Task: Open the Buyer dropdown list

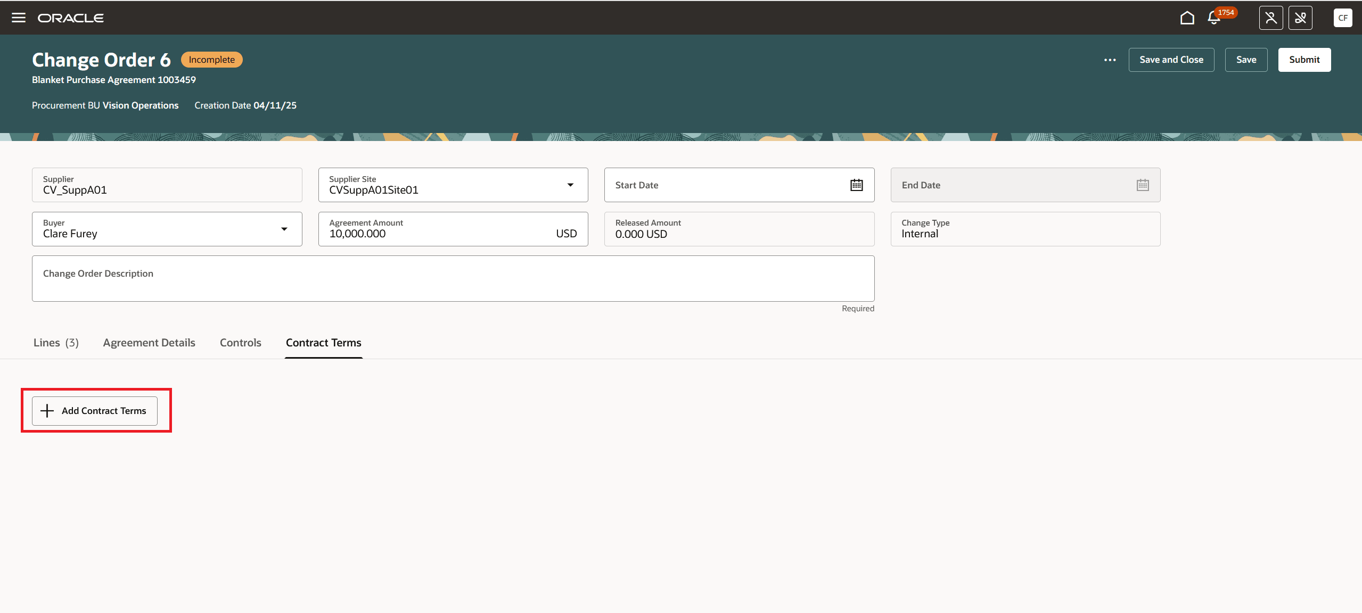Action: coord(285,229)
